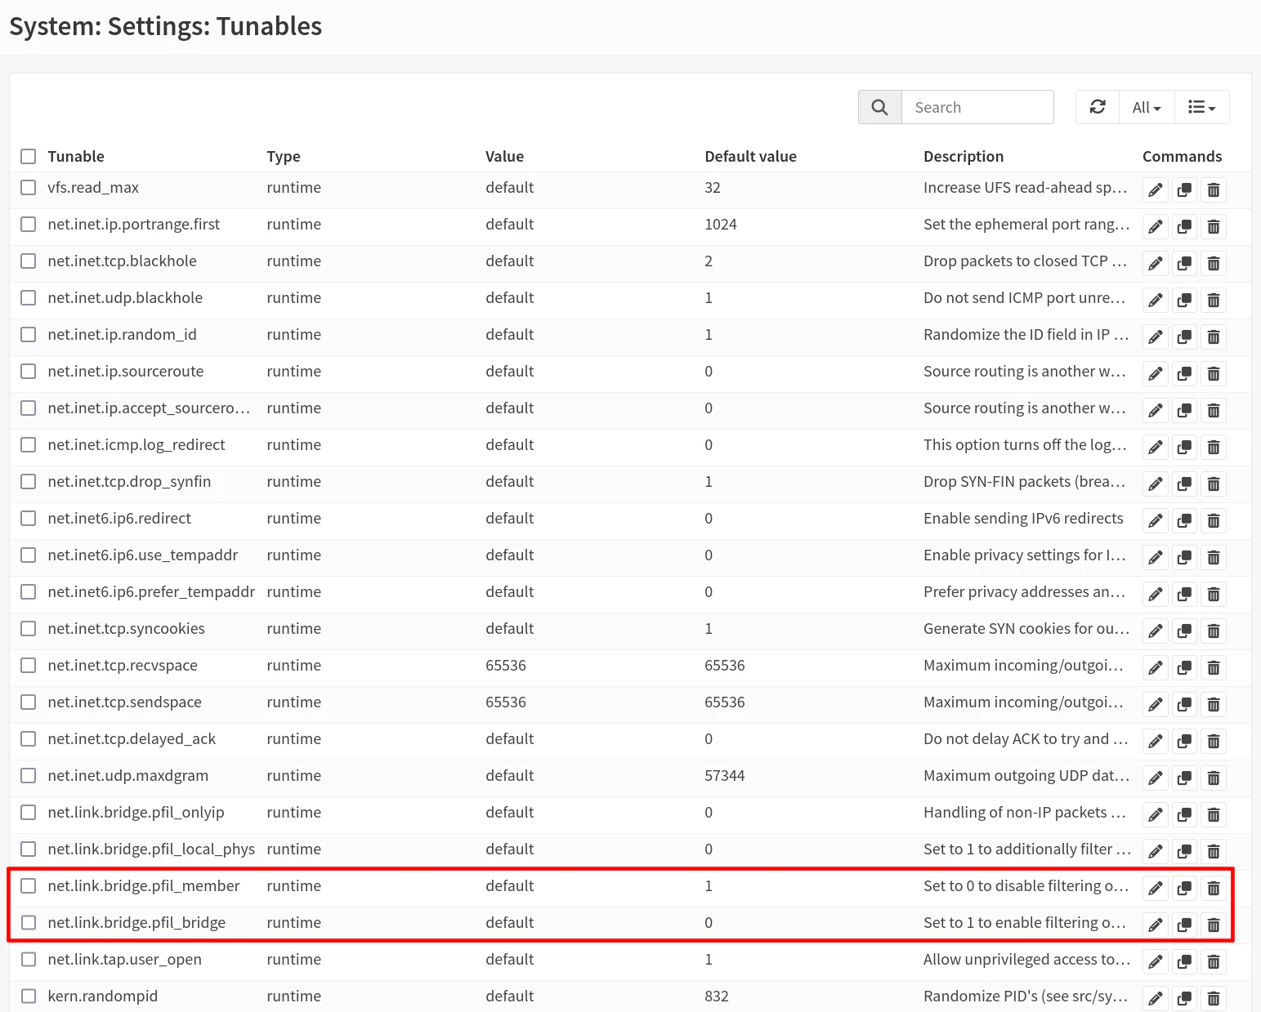
Task: Tick the select-all checkbox in header
Action: pos(29,156)
